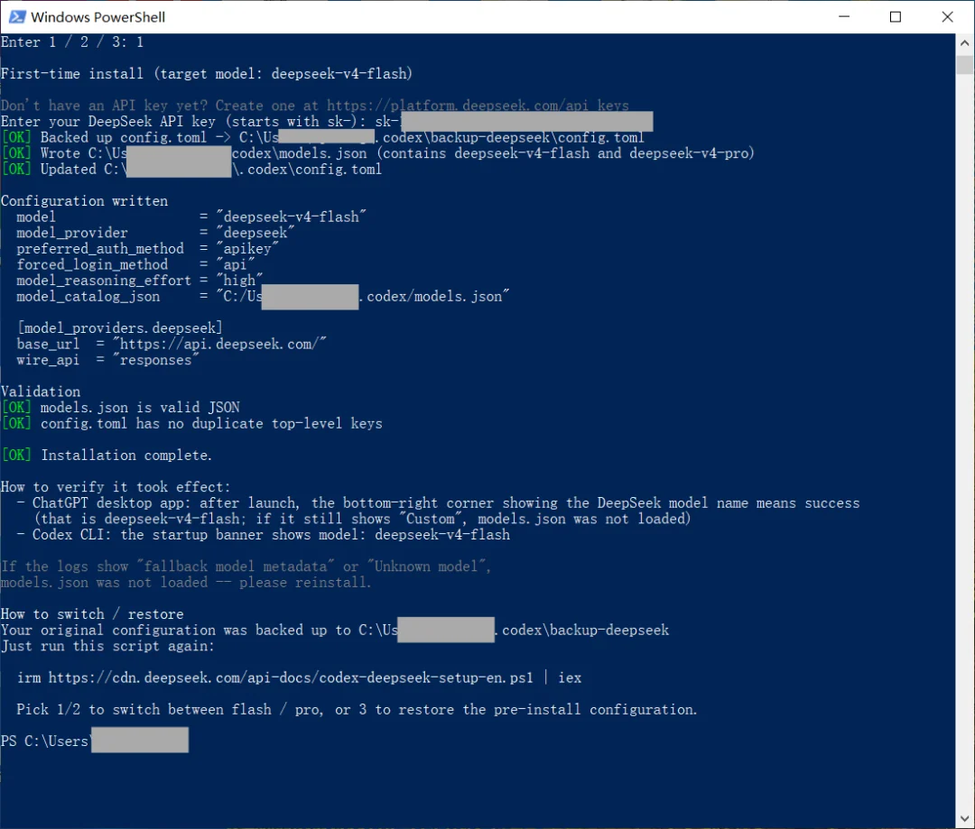Click 'models.json was not loaded -- please reinstall'
975x829 pixels.
[x=186, y=583]
